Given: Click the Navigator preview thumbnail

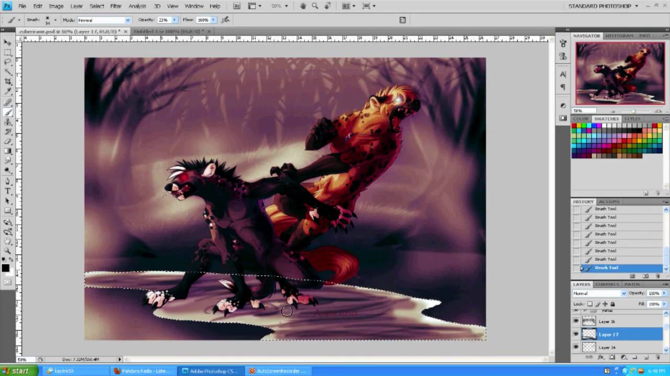Looking at the screenshot, I should tap(620, 73).
